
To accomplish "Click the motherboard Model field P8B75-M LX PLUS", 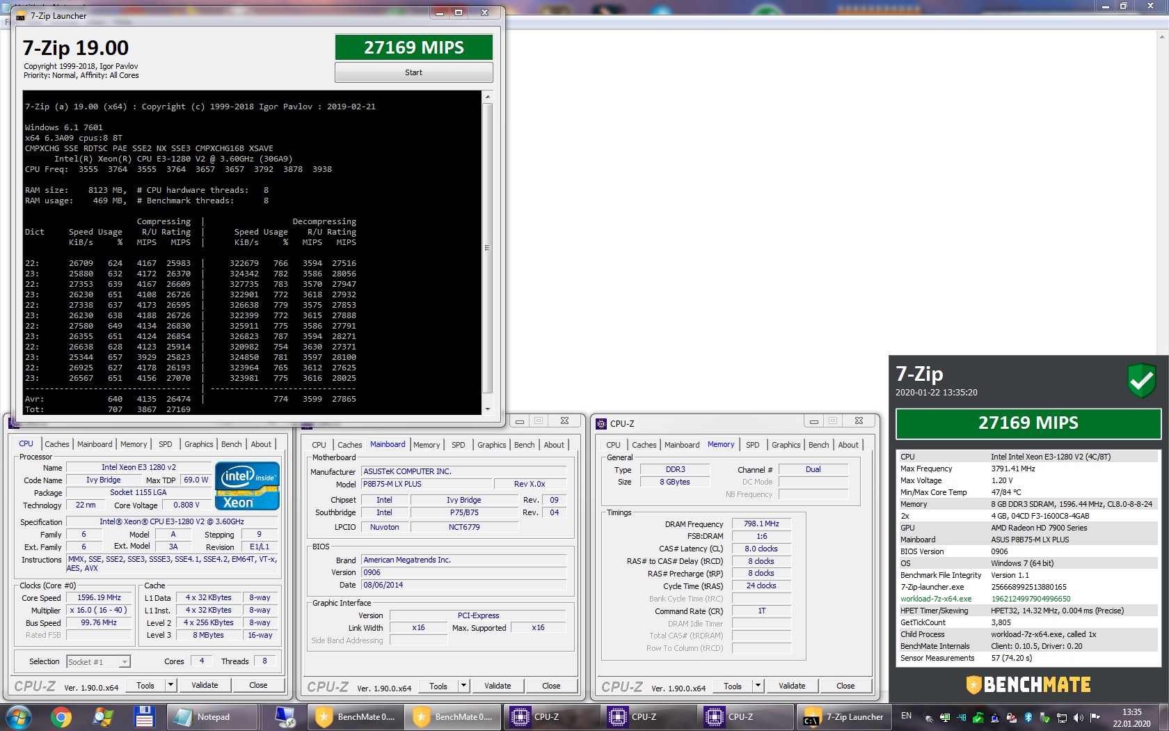I will [x=426, y=484].
